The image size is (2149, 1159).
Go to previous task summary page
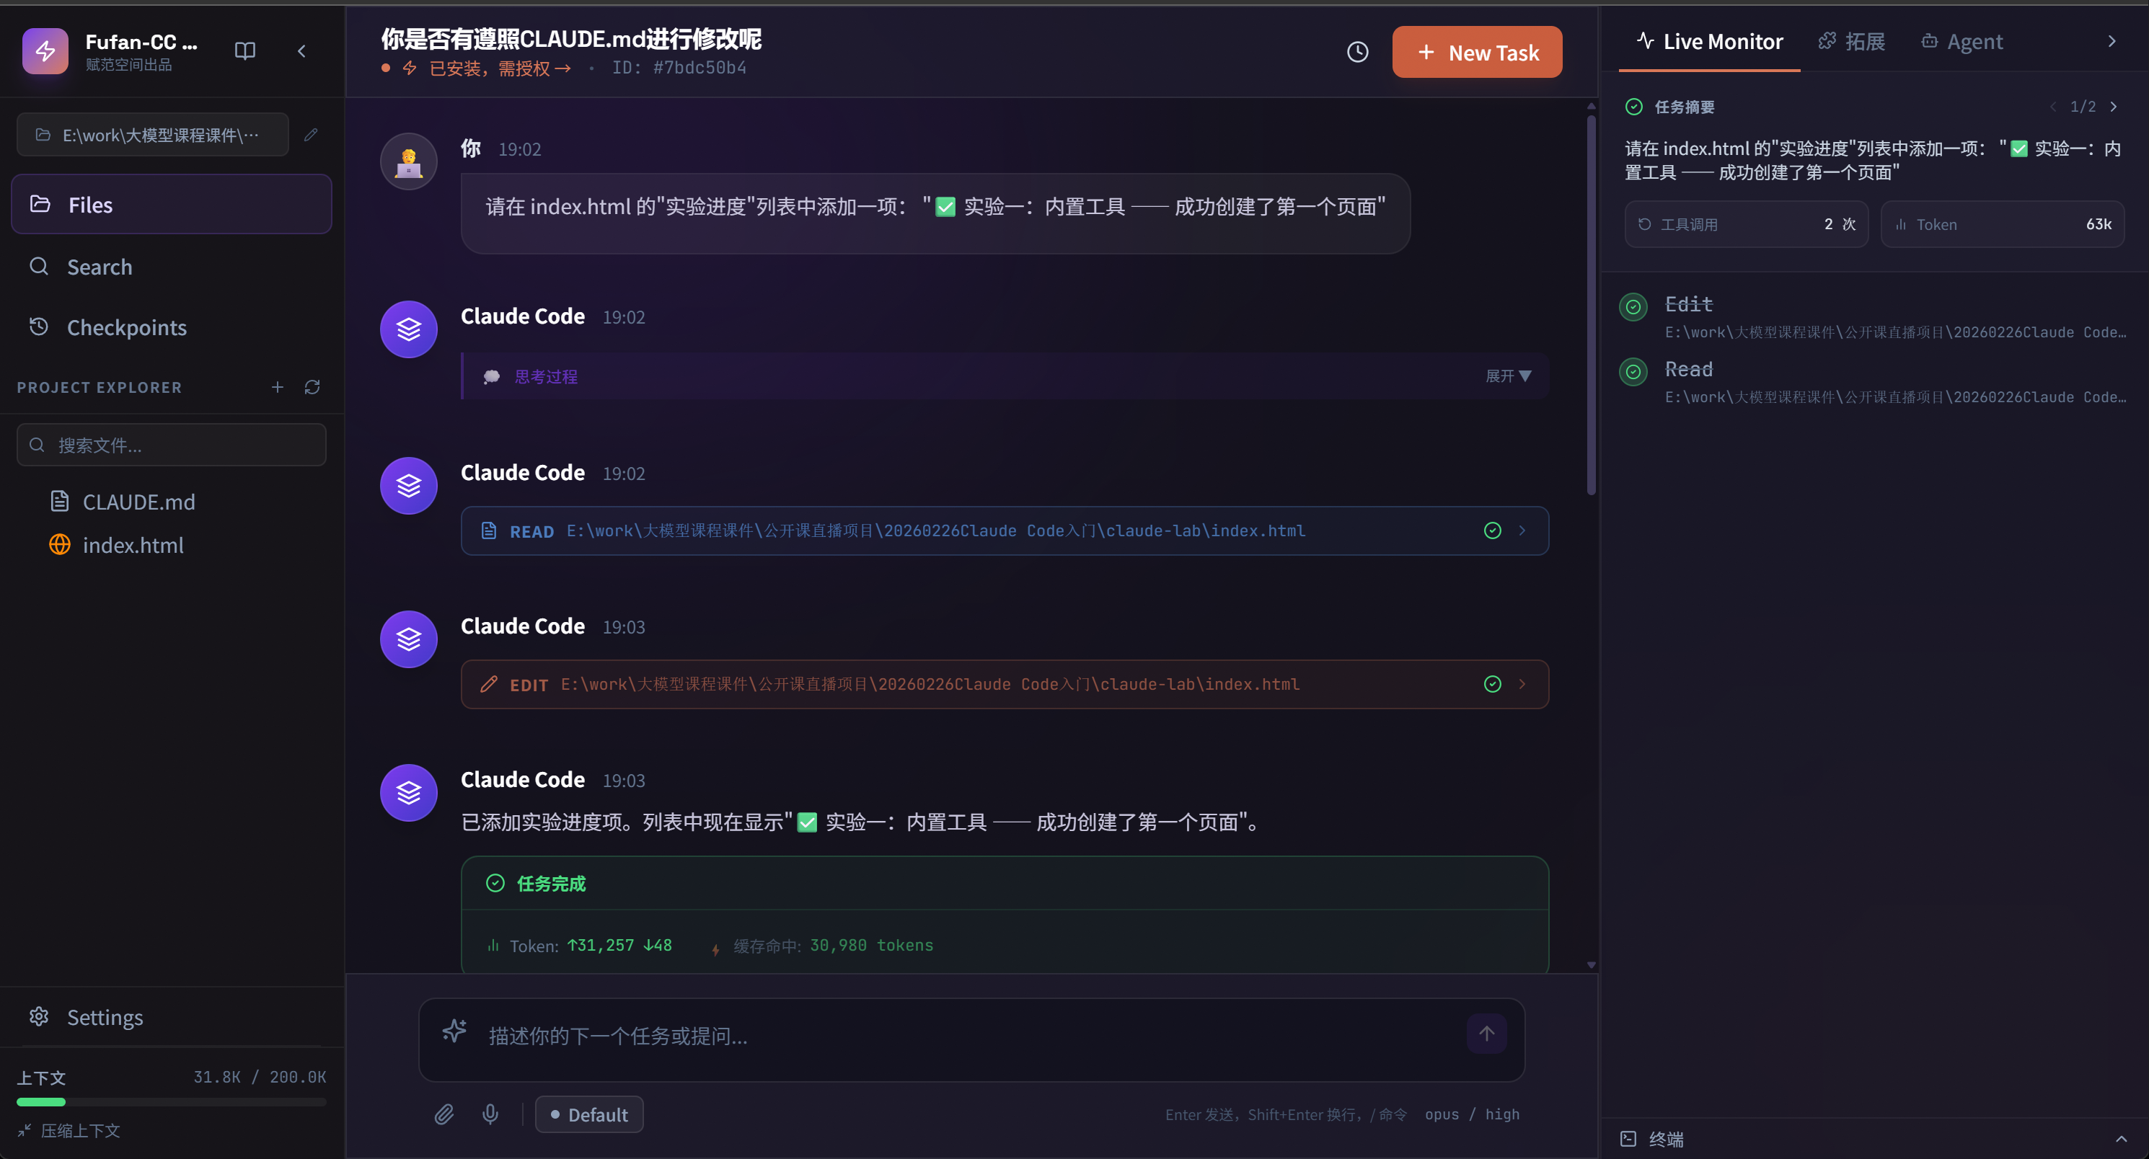(2052, 107)
